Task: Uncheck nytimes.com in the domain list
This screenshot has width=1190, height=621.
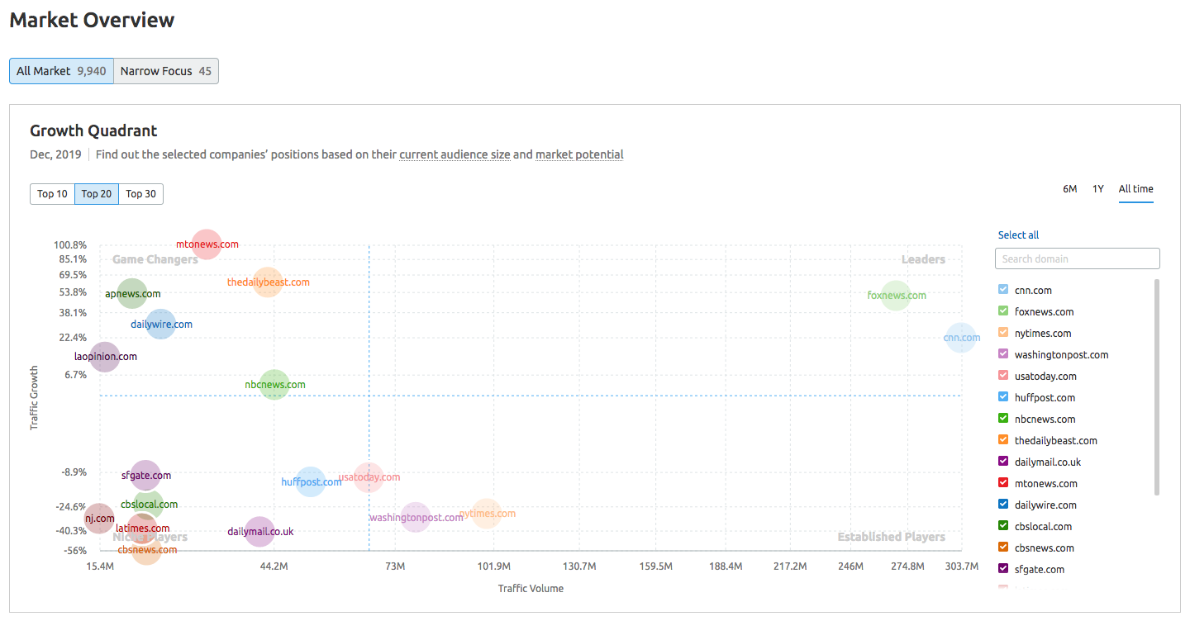Action: 1003,333
